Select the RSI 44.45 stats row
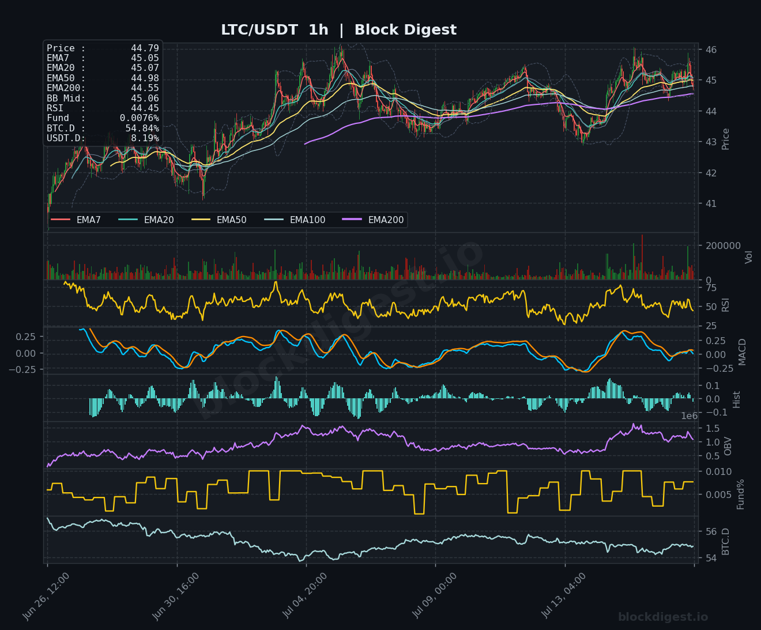Viewport: 761px width, 630px height. [103, 108]
